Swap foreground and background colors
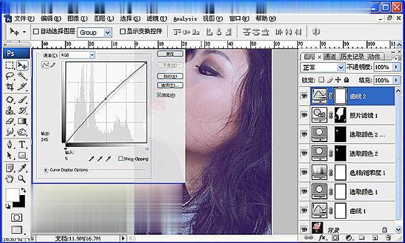The width and height of the screenshot is (405, 243). 24,190
